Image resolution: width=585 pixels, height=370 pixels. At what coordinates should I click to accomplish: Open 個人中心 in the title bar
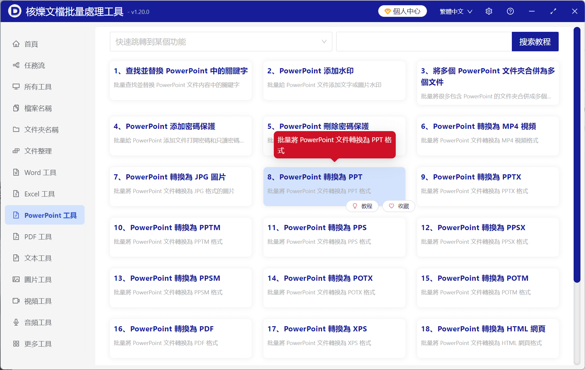click(x=402, y=11)
